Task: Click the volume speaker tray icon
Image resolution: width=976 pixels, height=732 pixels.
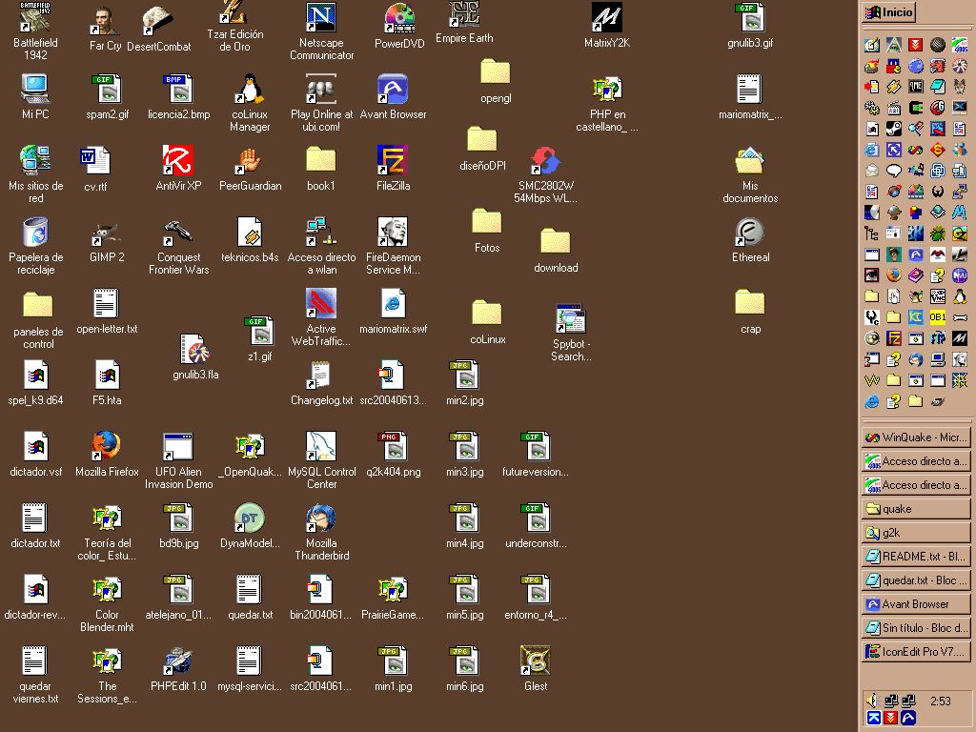Action: click(872, 701)
